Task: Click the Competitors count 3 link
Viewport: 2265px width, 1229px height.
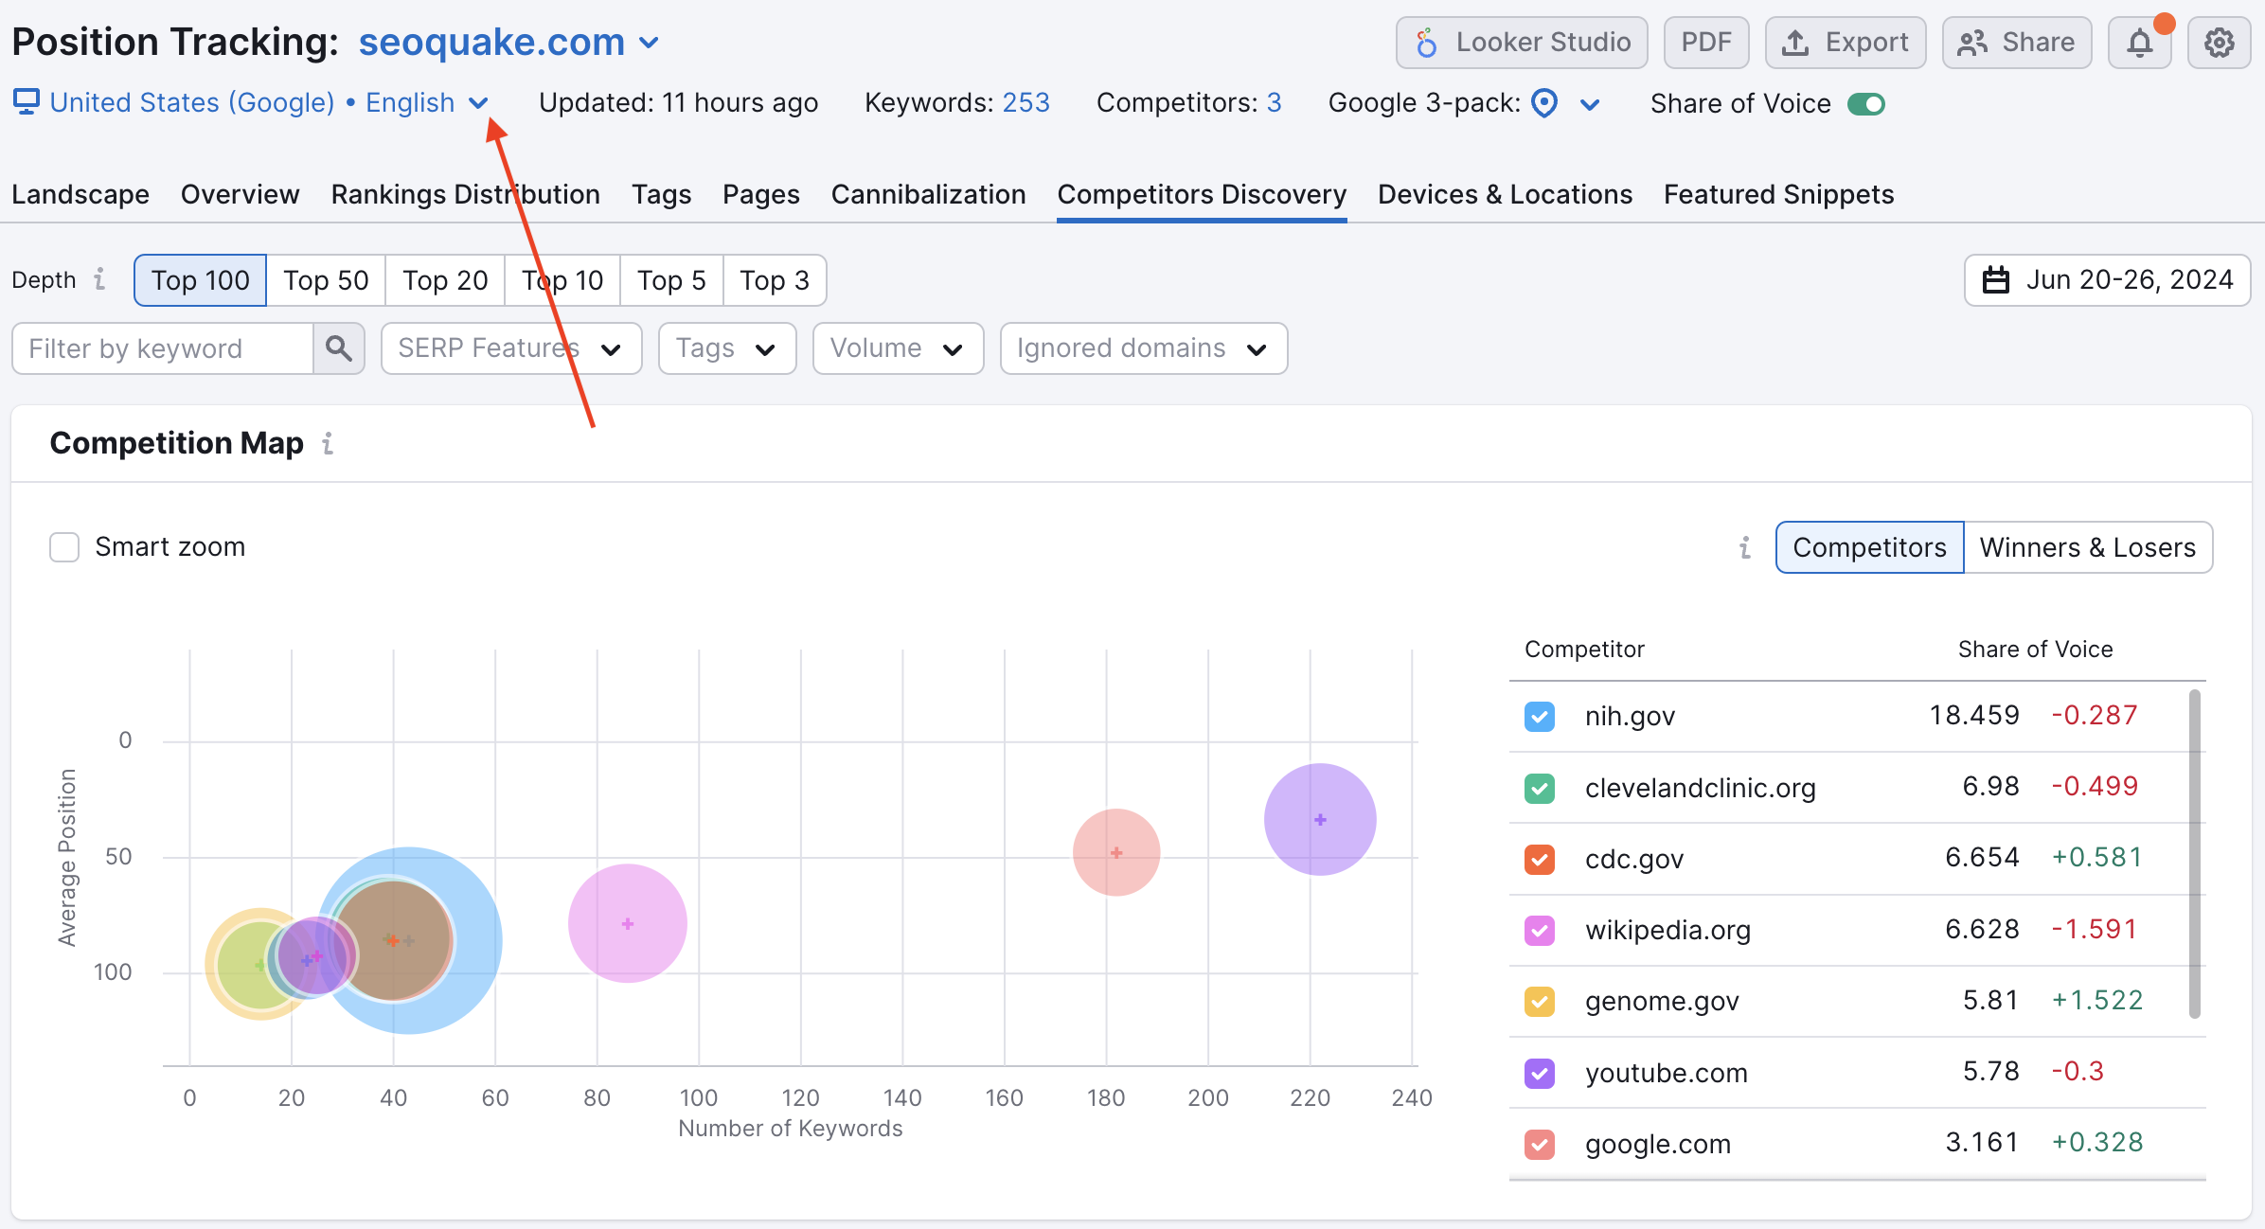Action: 1275,102
